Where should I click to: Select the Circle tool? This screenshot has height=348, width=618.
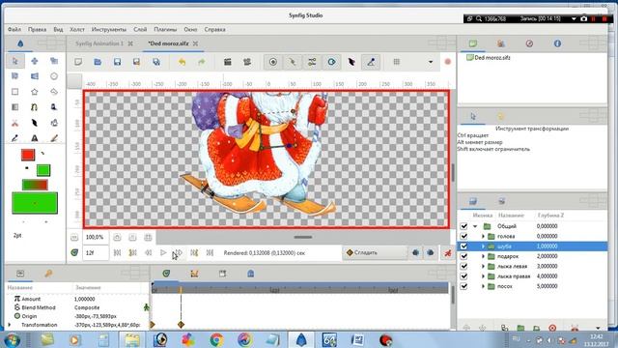(x=54, y=76)
